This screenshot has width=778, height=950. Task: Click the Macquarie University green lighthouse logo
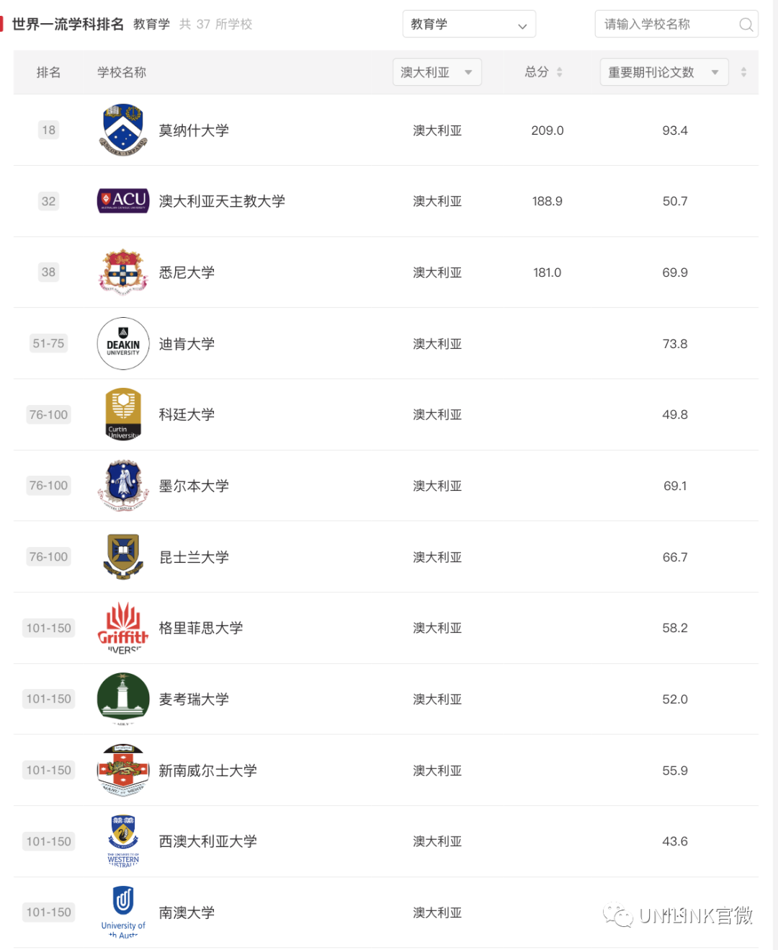(123, 699)
